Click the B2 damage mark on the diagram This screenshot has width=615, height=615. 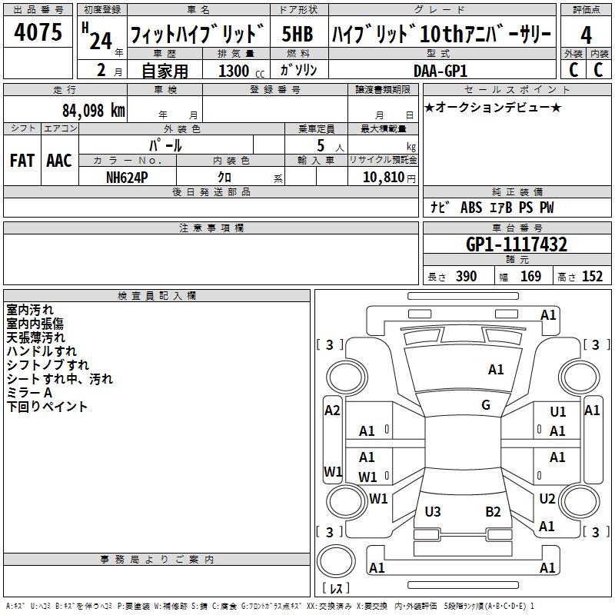point(493,511)
